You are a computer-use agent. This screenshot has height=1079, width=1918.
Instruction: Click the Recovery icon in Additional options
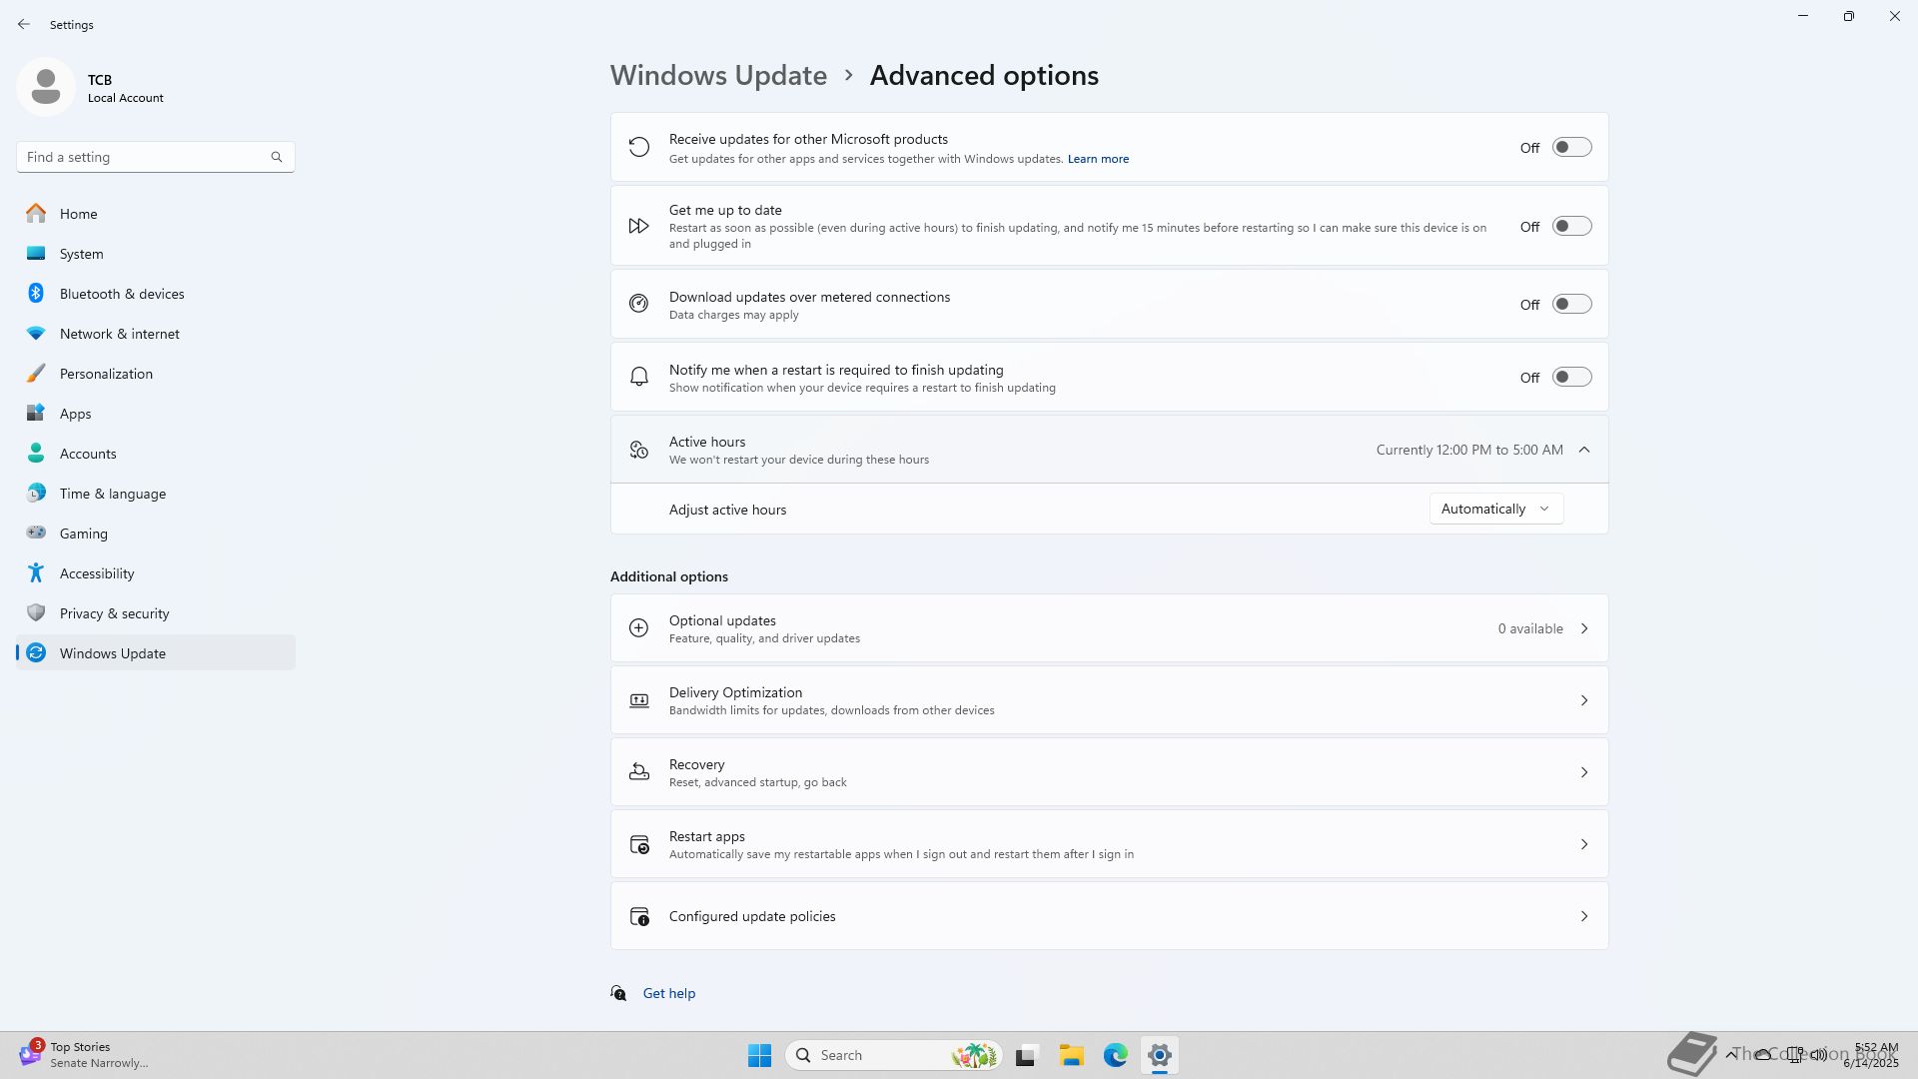click(639, 772)
